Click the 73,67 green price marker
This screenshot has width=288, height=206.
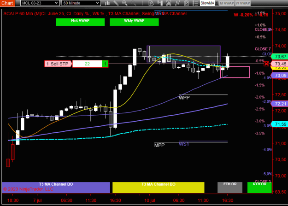pyautogui.click(x=279, y=56)
